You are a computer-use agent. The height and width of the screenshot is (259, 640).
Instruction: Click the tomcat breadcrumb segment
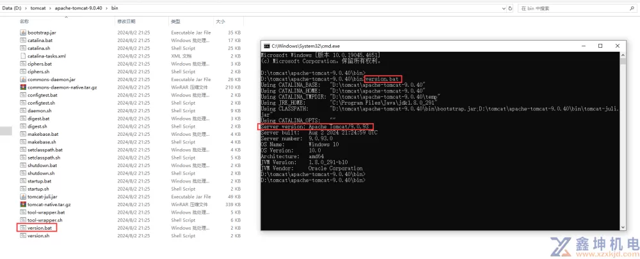point(38,8)
